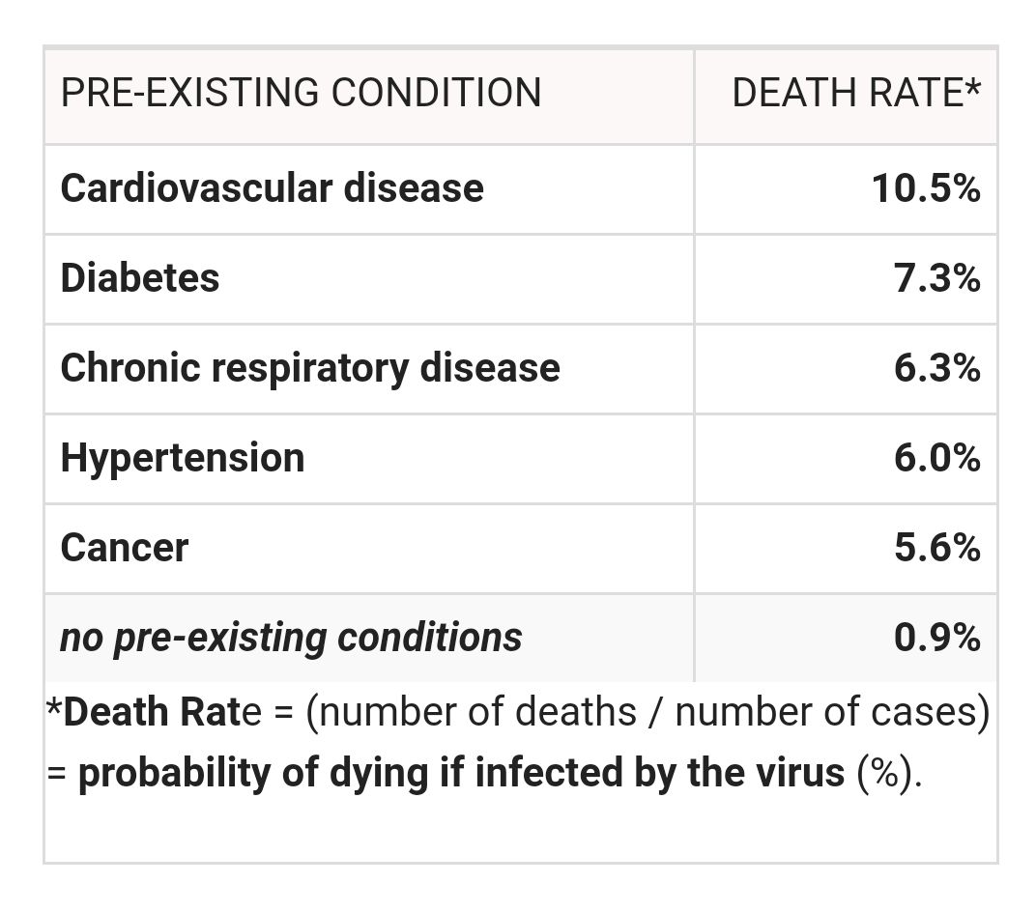Screen dimensions: 1036x912
Task: Click the 5.6% death rate value
Action: click(937, 548)
